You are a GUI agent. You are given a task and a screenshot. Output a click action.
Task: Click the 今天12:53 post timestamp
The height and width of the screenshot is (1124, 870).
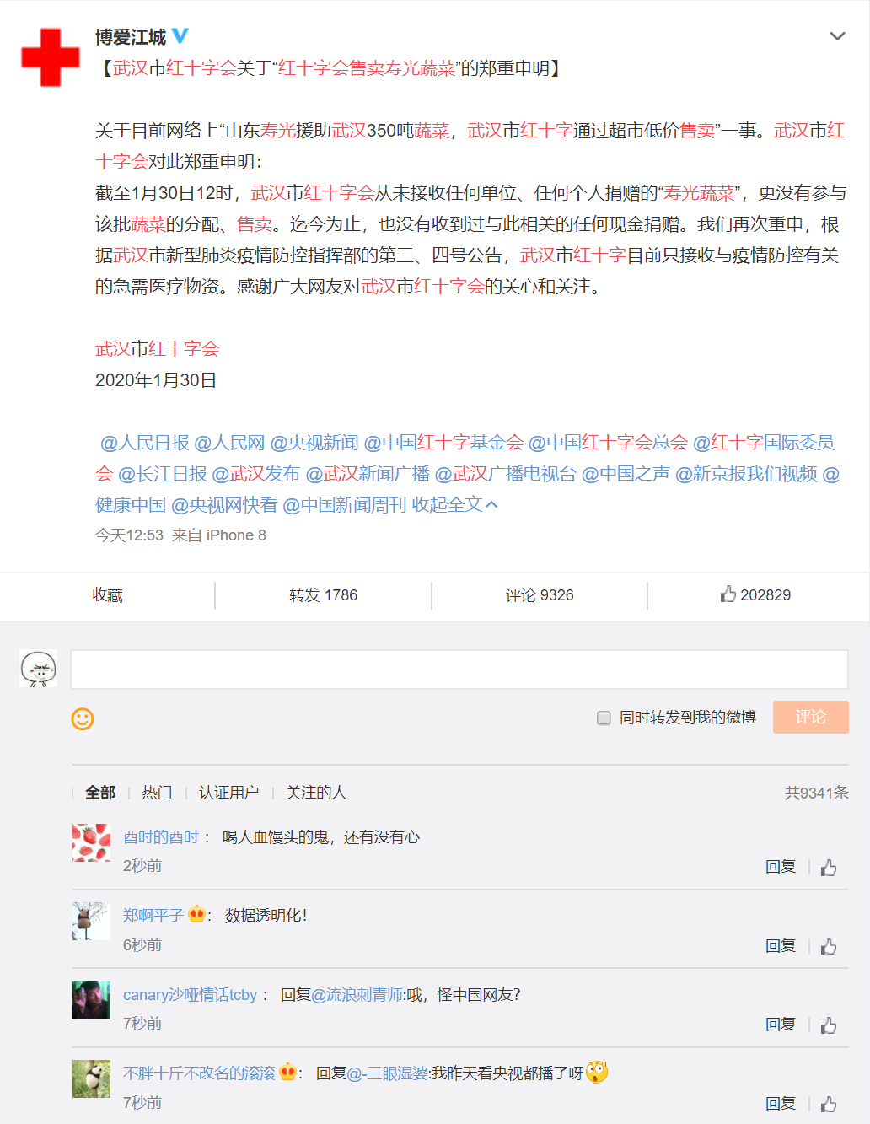click(129, 535)
